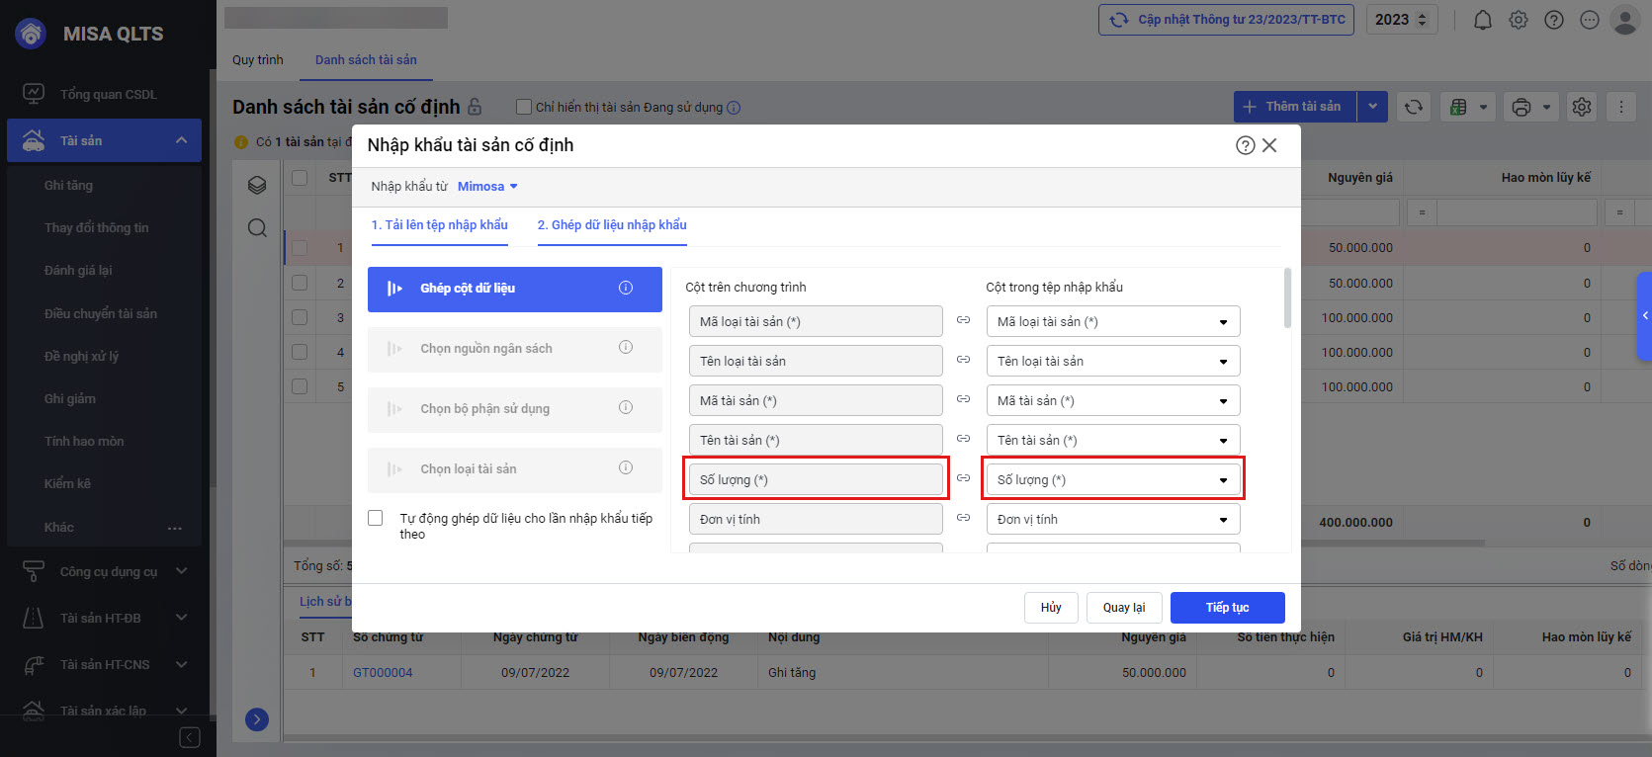1652x757 pixels.
Task: Open the table settings gear icon
Action: (x=1582, y=107)
